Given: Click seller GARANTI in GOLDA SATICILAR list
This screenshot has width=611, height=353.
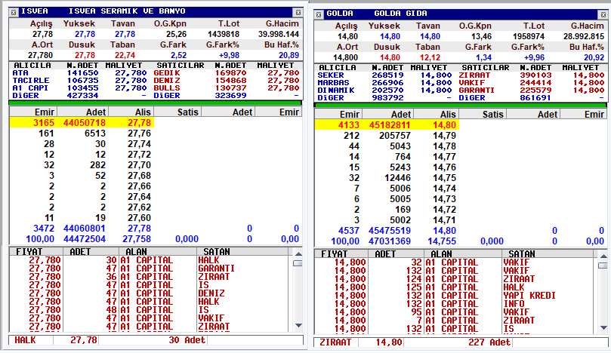Looking at the screenshot, I should 477,91.
